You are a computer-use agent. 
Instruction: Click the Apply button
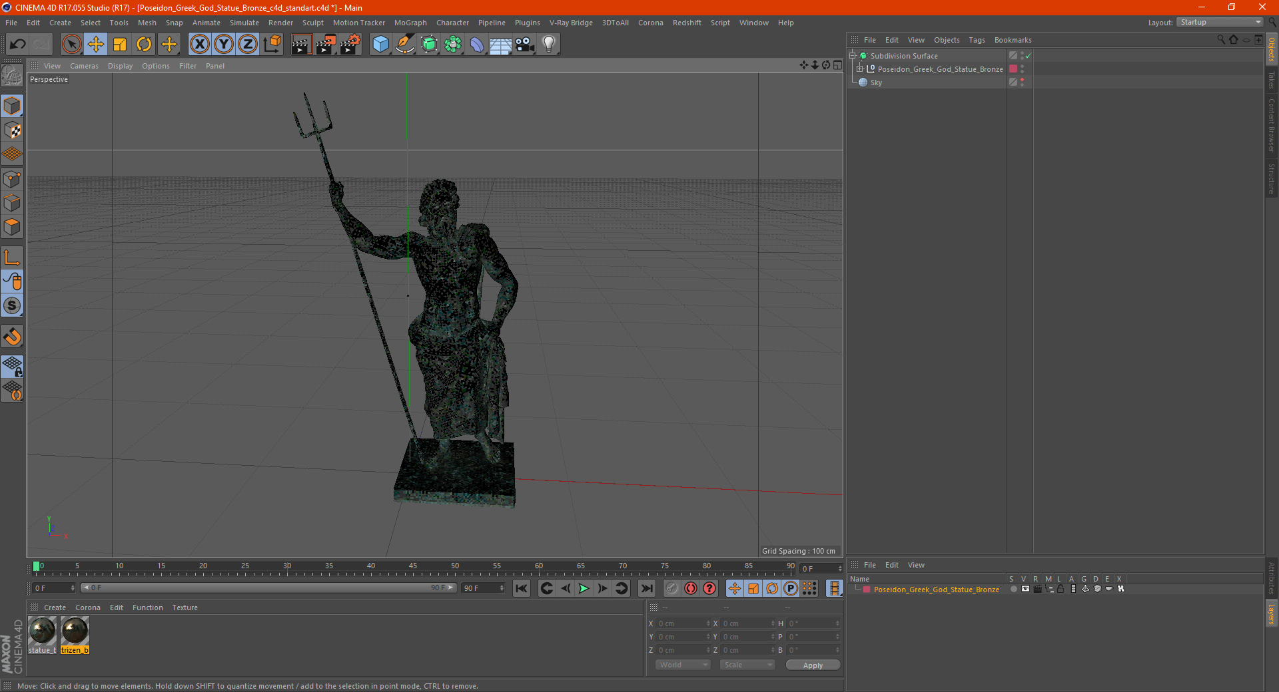(813, 665)
